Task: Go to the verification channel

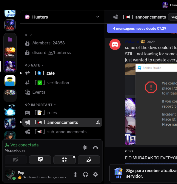Action: pyautogui.click(x=62, y=83)
